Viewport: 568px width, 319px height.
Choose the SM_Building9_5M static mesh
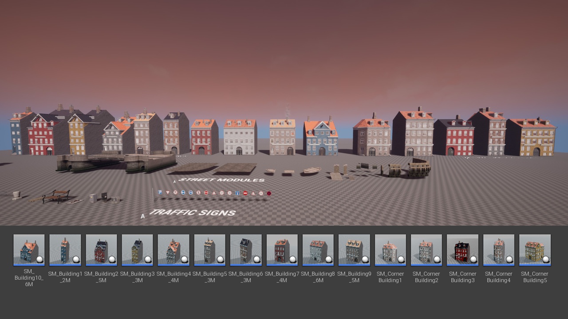[354, 250]
